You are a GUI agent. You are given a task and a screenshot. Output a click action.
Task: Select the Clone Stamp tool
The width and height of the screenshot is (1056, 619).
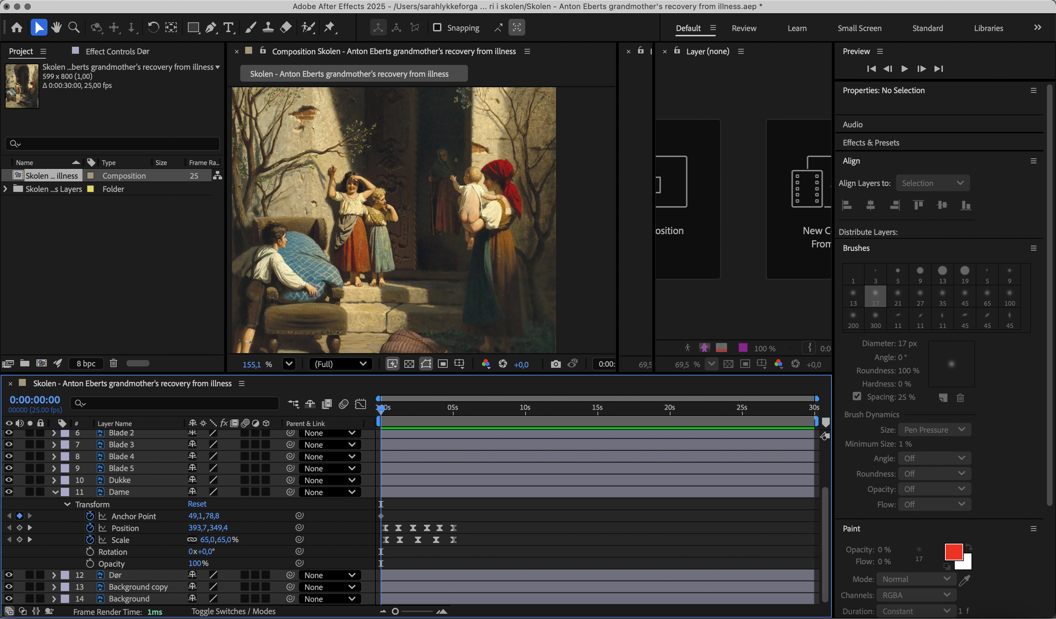point(268,28)
